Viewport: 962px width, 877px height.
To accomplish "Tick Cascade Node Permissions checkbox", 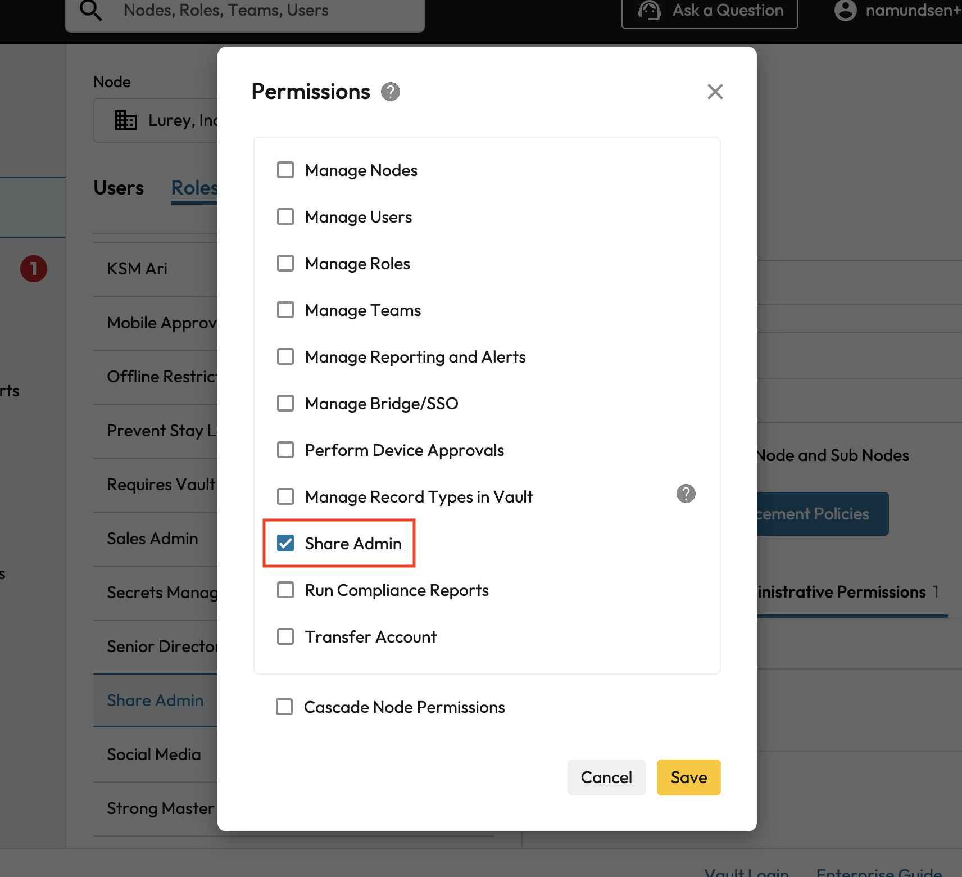I will 284,707.
